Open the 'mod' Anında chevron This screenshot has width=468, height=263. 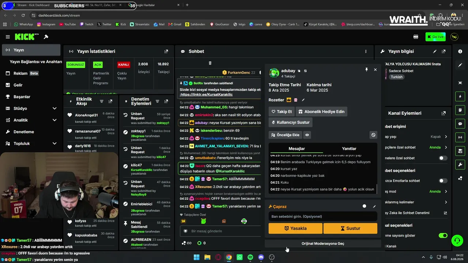click(x=446, y=191)
